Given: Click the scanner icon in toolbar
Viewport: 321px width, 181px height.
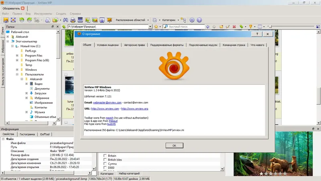Looking at the screenshot, I should [x=80, y=20].
